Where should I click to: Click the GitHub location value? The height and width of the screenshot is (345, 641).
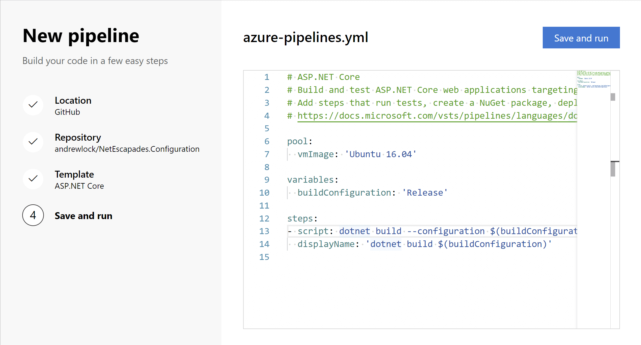tap(67, 112)
